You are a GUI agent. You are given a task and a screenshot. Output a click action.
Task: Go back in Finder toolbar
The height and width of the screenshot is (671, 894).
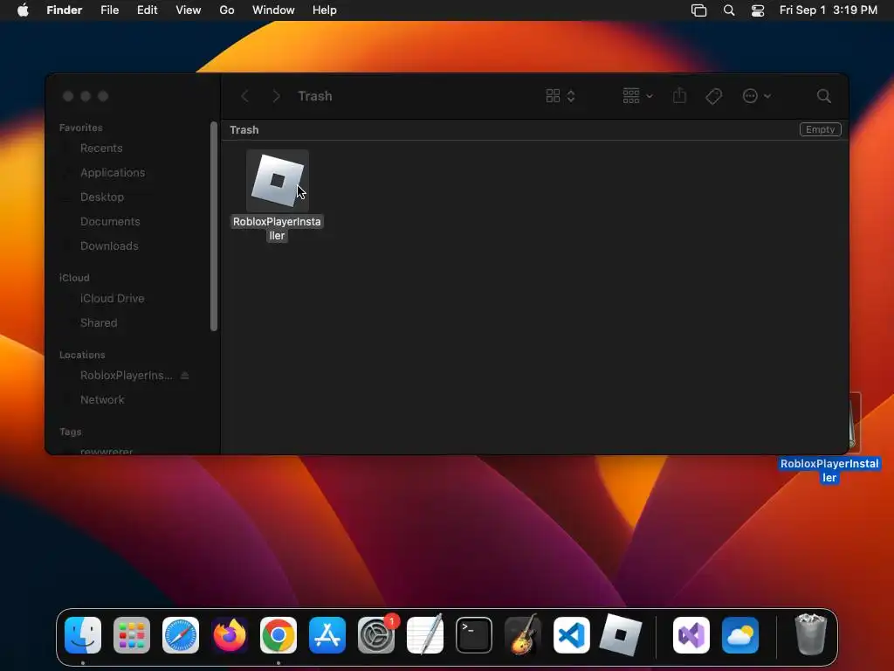click(x=245, y=96)
